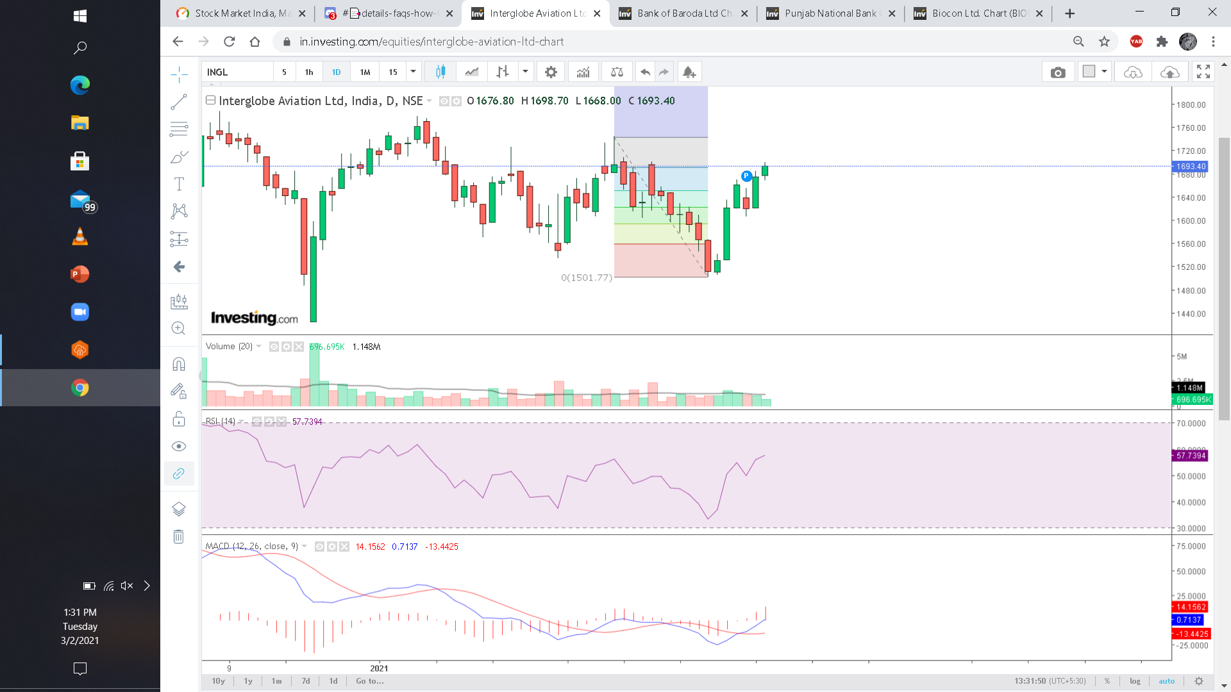Open the object tree layers icon
Viewport: 1231px width, 692px height.
click(179, 509)
